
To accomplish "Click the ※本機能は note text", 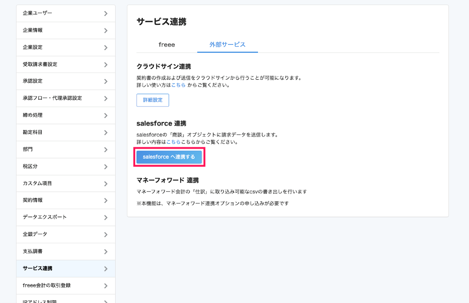I will pos(213,204).
